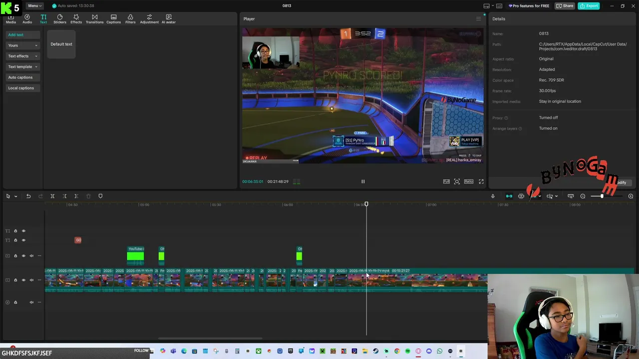Open the Ratio setting

tap(469, 181)
